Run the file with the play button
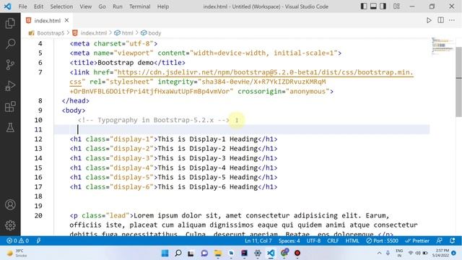Screen dimensions: 462x260 click(429, 20)
